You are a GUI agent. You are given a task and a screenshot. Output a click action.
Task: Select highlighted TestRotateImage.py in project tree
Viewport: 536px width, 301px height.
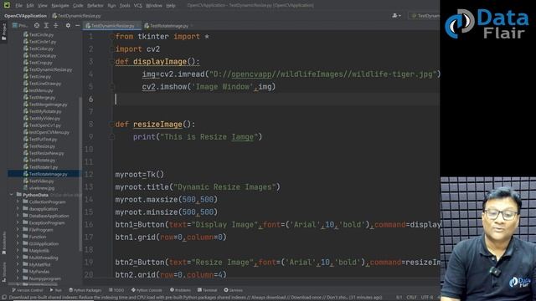coord(45,174)
